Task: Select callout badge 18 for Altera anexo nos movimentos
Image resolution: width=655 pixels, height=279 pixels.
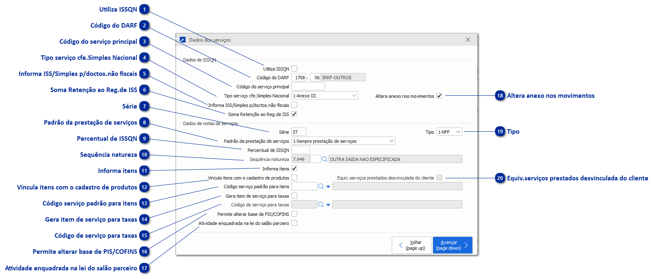Action: [x=500, y=96]
